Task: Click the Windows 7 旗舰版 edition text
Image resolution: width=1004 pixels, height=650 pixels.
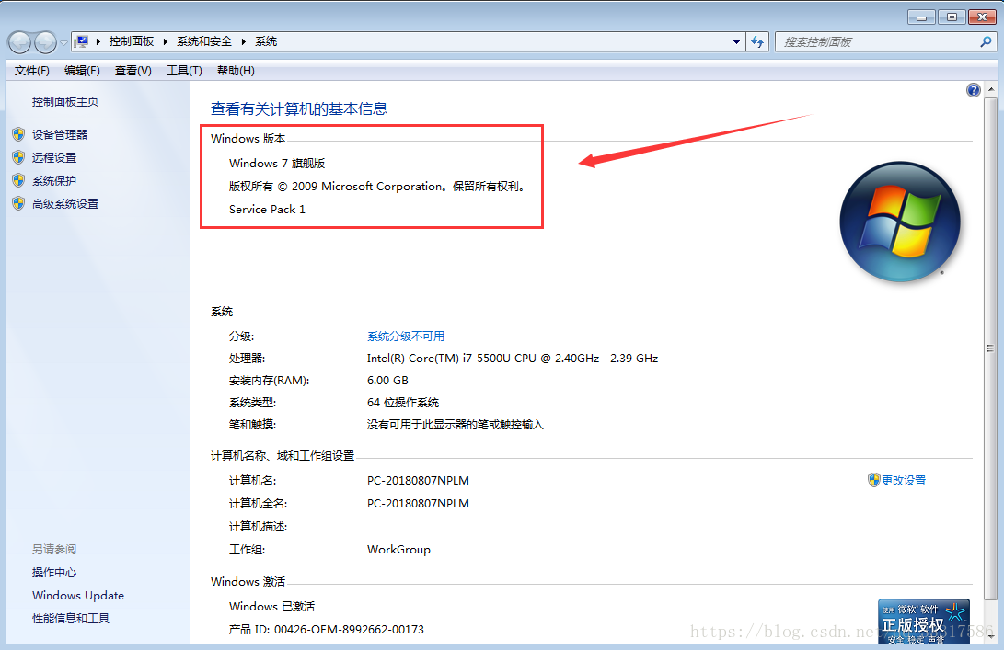Action: 277,164
